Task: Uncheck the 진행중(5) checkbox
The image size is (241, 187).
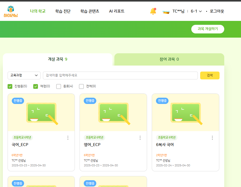Action: (10, 86)
